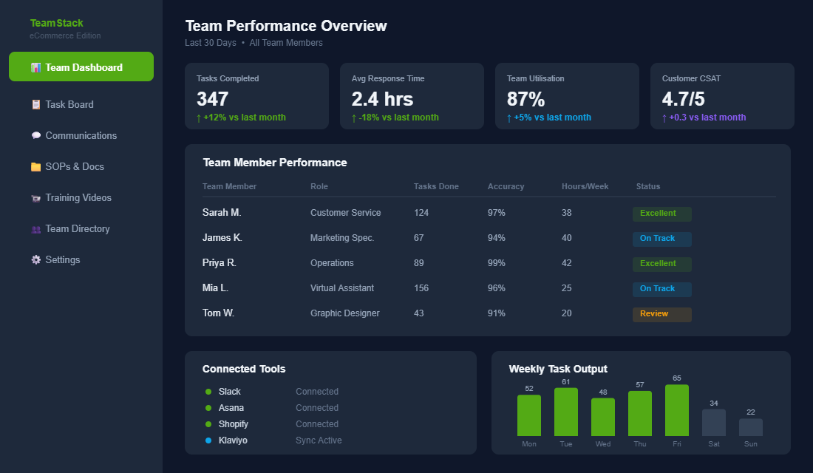Toggle the Klaviyo sync status dot
The width and height of the screenshot is (813, 473).
coord(208,440)
